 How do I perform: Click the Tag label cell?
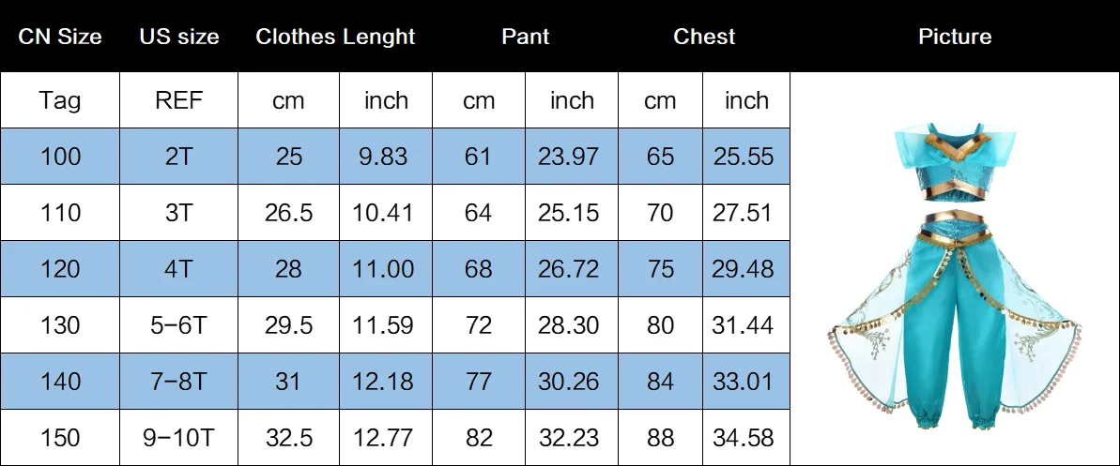click(x=60, y=100)
